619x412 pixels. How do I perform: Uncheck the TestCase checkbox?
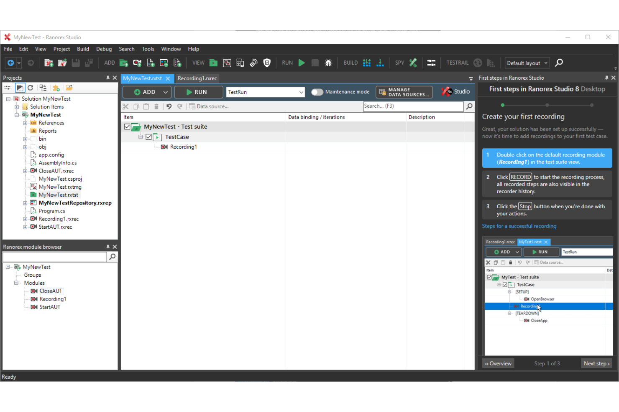(148, 136)
